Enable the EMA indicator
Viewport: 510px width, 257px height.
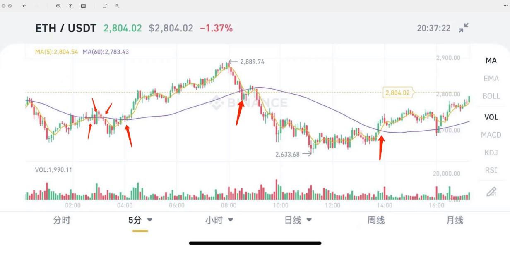[x=491, y=79]
